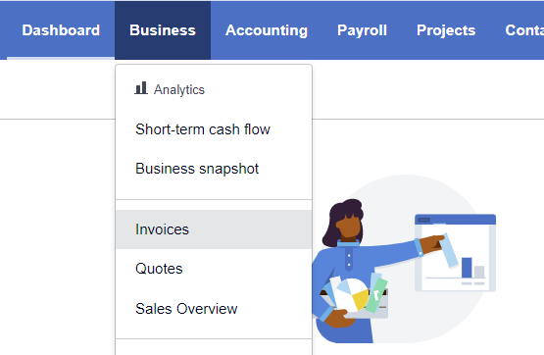Choose Invoices from the Business menu
This screenshot has width=544, height=355.
[x=214, y=229]
